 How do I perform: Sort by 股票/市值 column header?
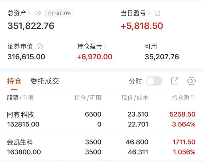pos(20,98)
